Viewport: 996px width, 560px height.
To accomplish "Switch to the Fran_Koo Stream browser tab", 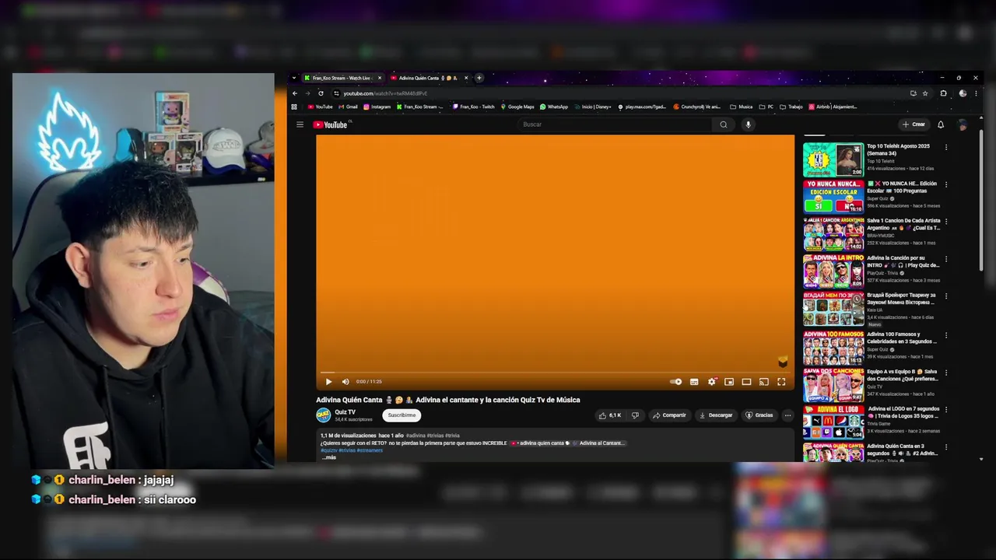I will click(342, 78).
